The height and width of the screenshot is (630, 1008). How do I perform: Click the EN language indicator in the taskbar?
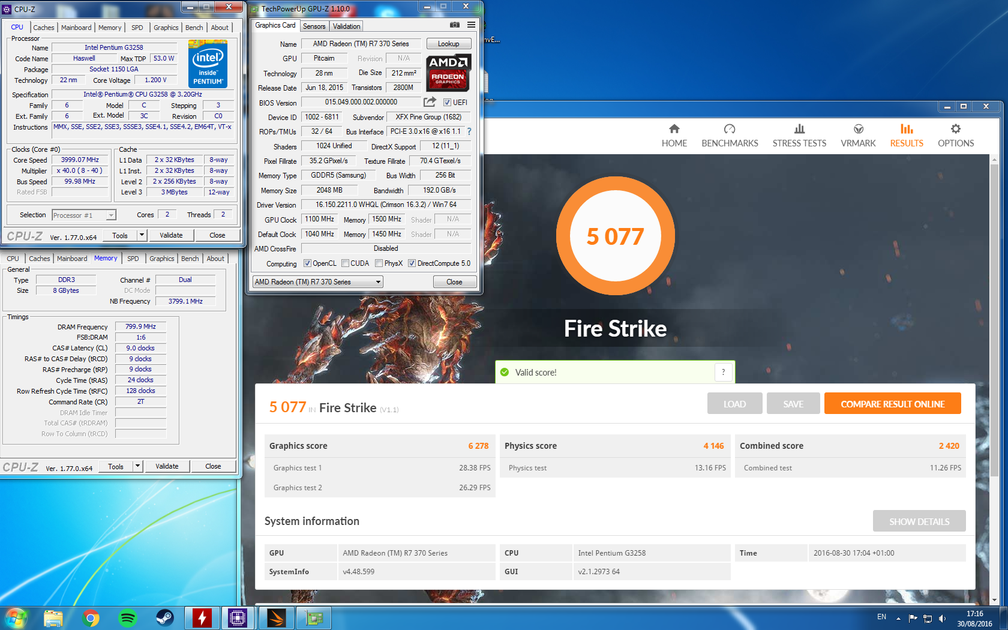[881, 617]
